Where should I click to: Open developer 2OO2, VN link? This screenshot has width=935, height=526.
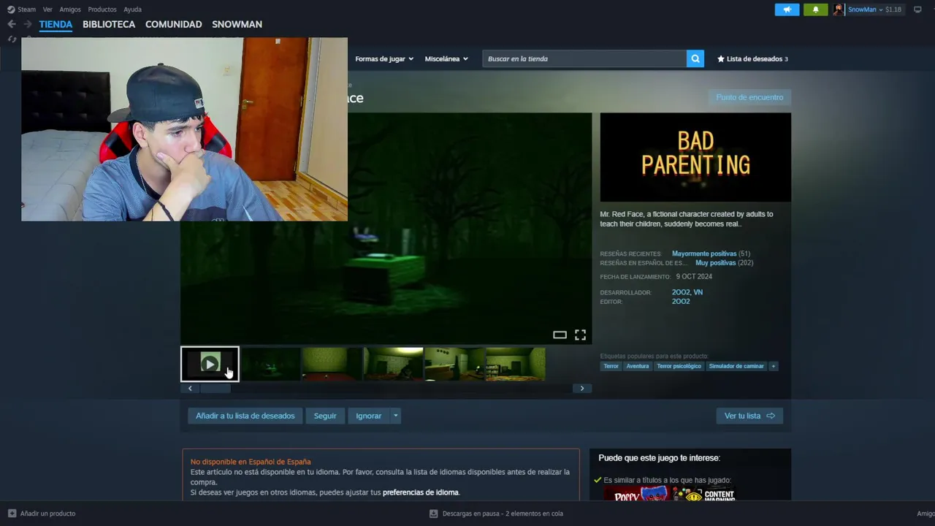pos(687,292)
